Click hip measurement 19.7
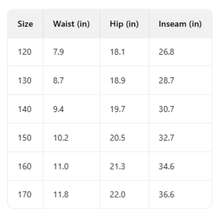The width and height of the screenshot is (216, 216). click(117, 109)
